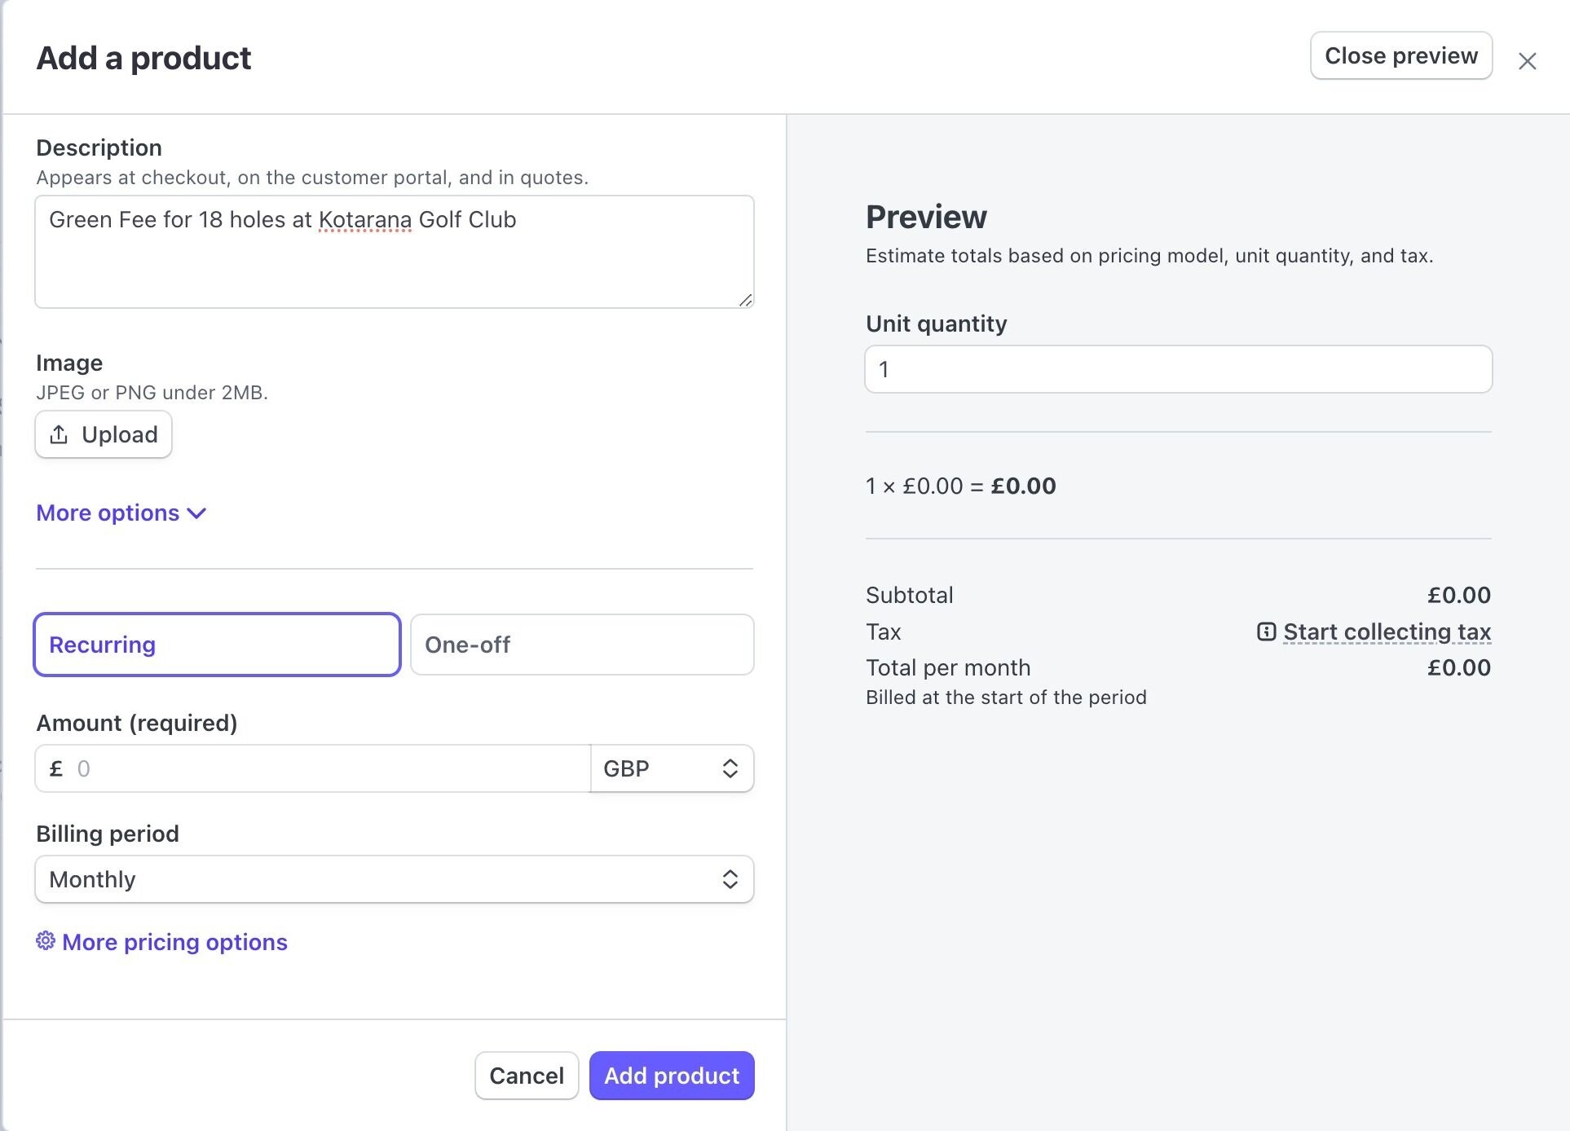Image resolution: width=1570 pixels, height=1131 pixels.
Task: Select the One-off pricing option
Action: click(x=582, y=645)
